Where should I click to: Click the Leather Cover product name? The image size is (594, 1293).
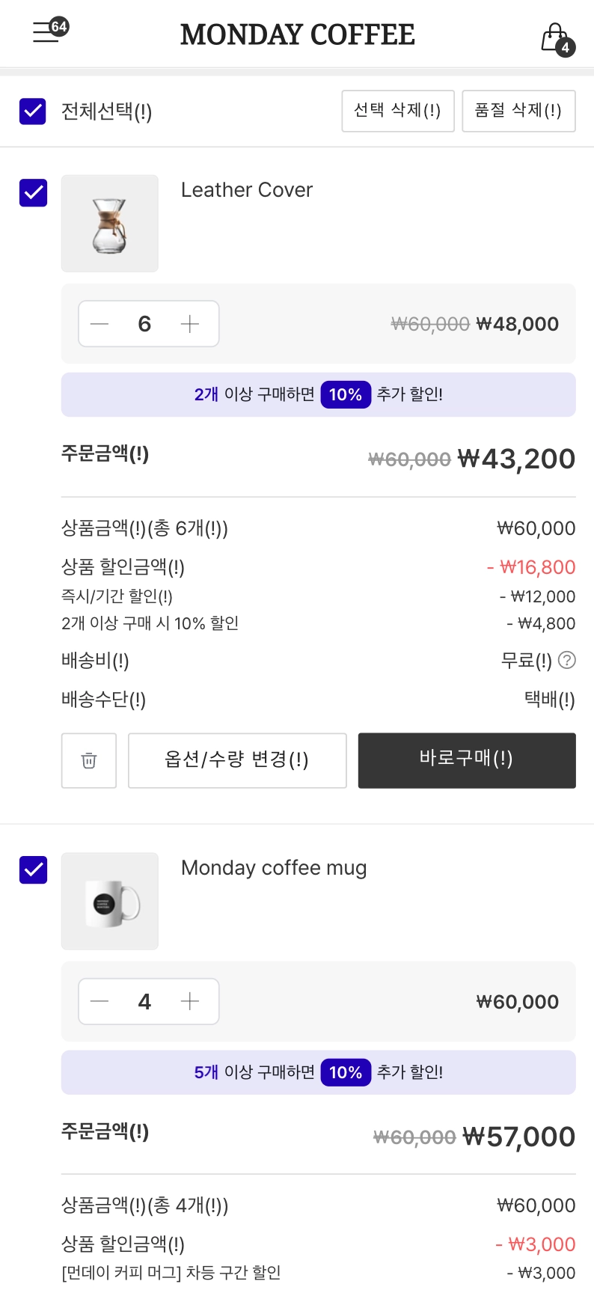pyautogui.click(x=247, y=190)
